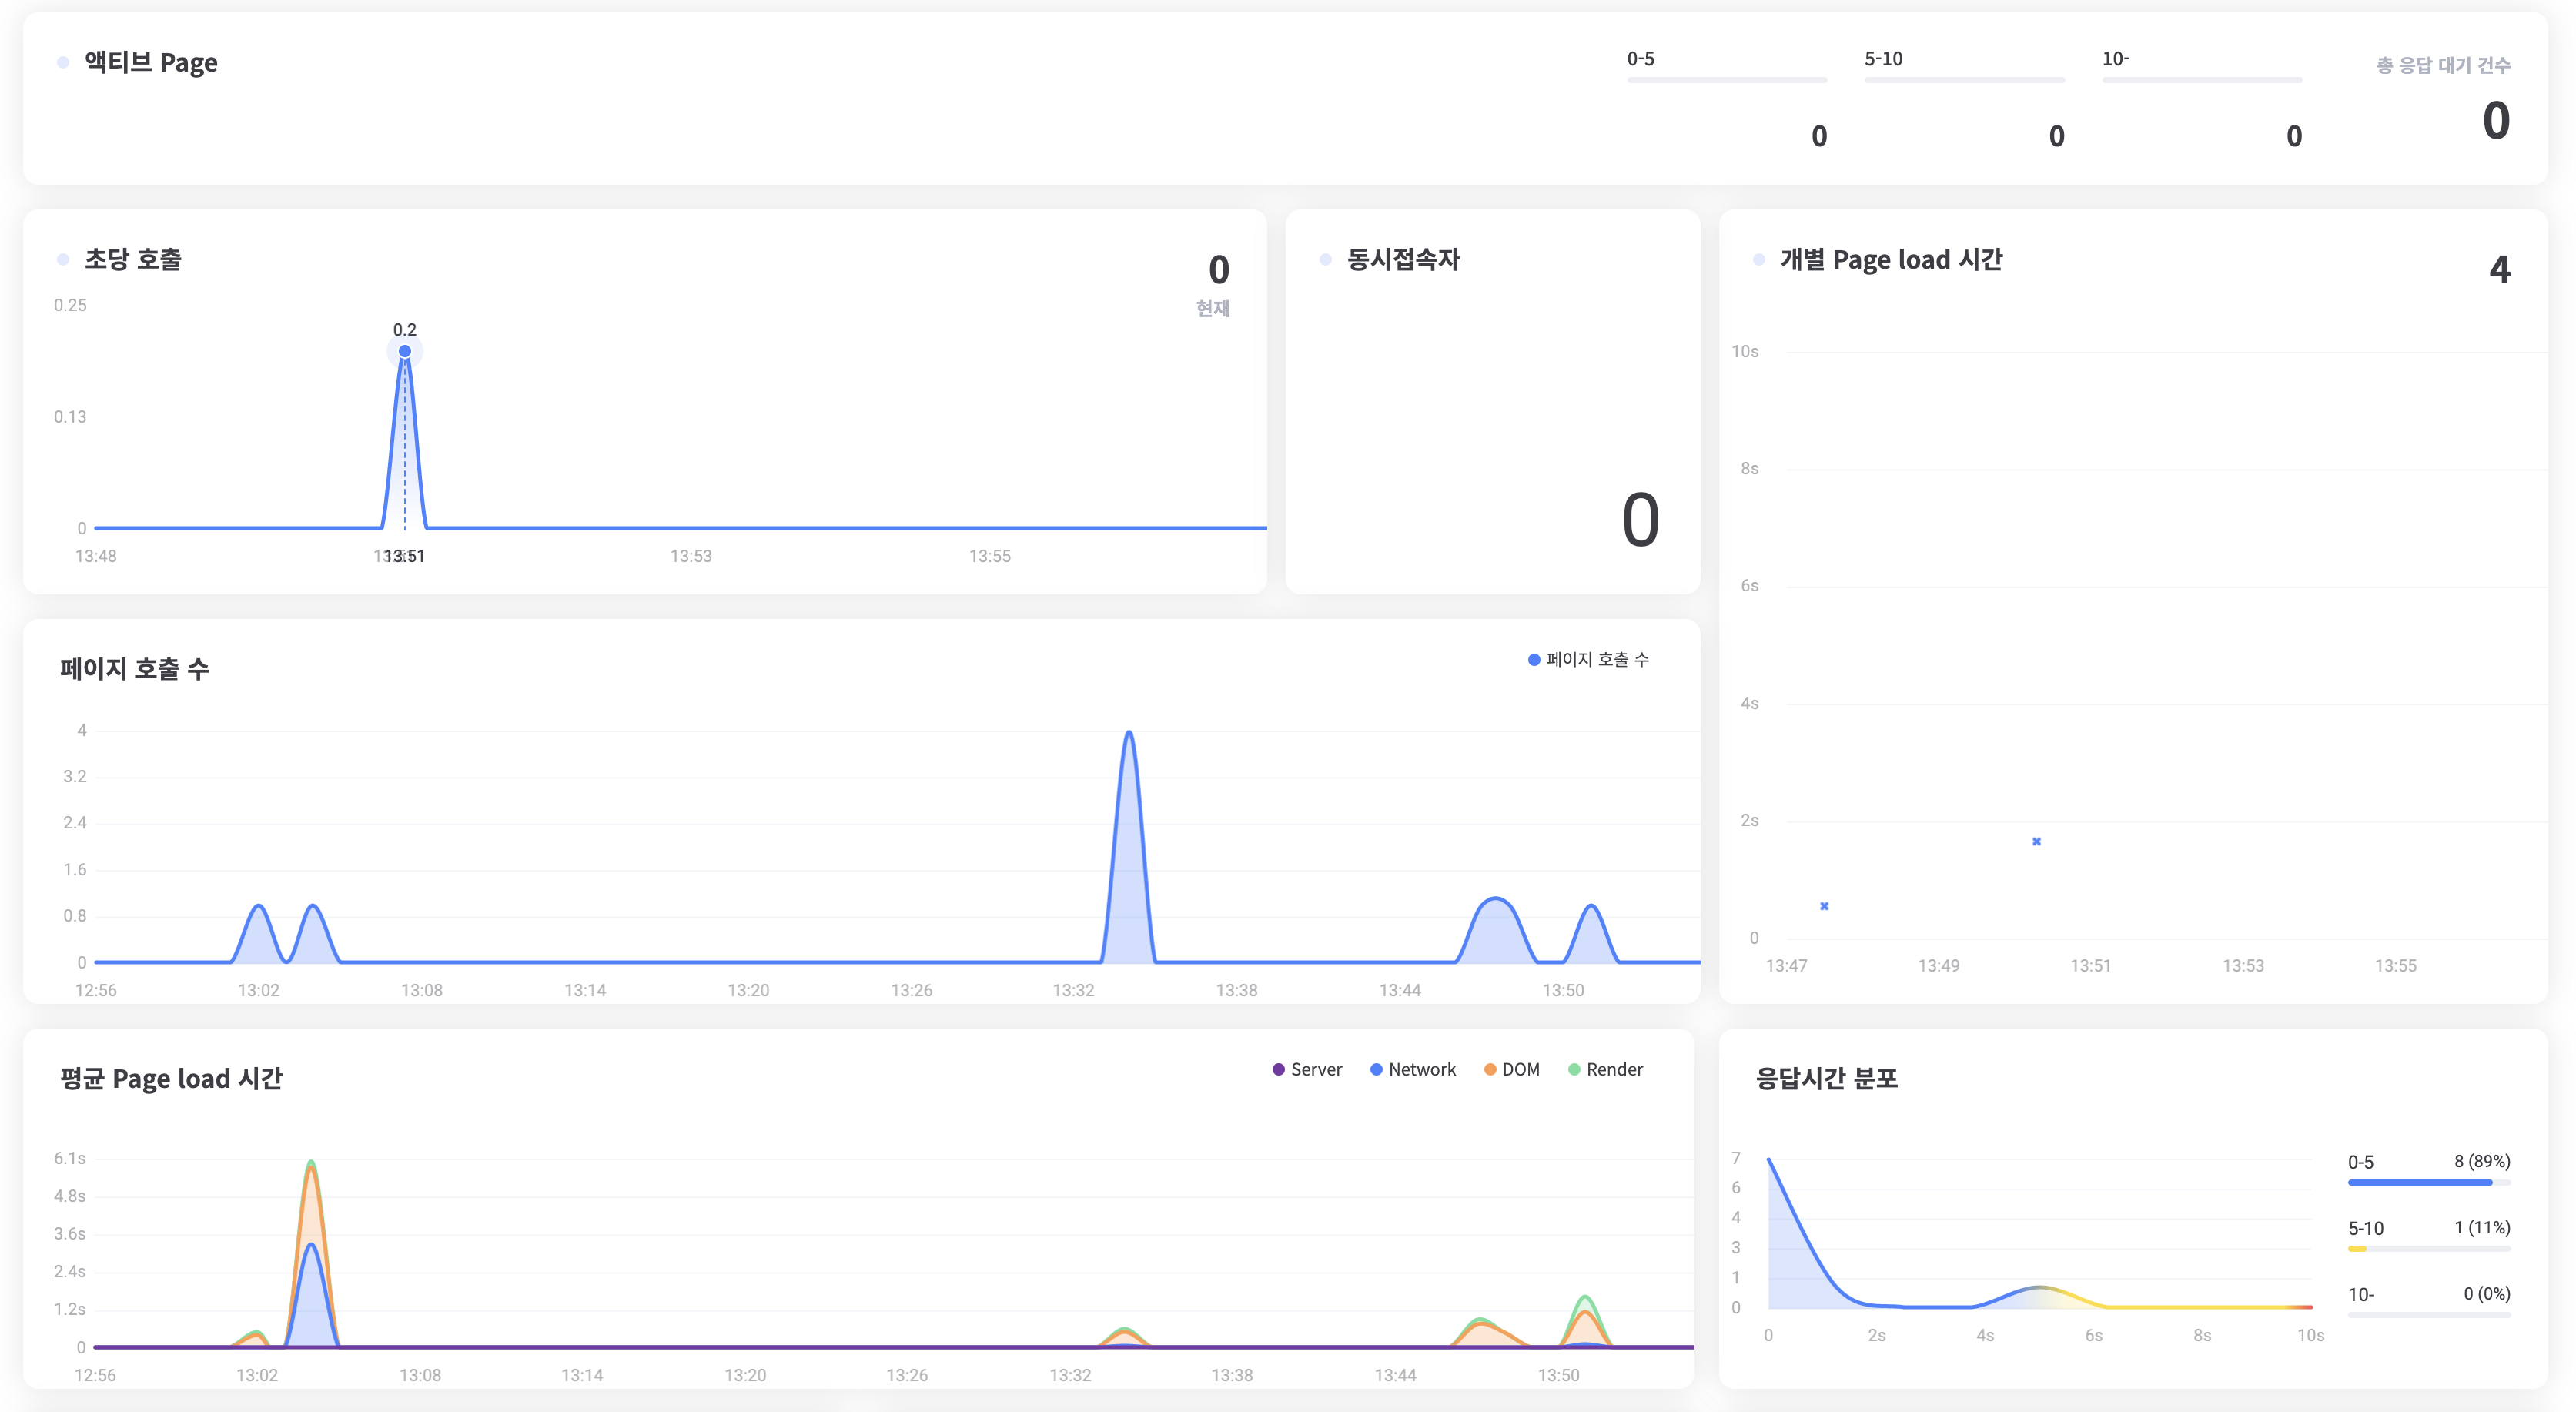Click info dot beside 개별 Page load 시간

tap(1758, 260)
